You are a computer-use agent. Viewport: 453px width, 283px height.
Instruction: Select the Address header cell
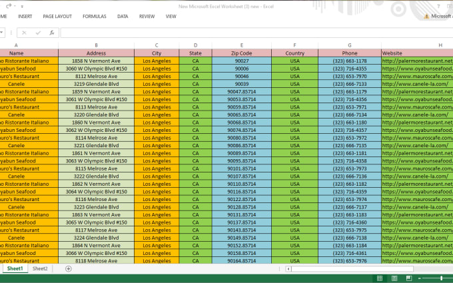click(x=96, y=53)
